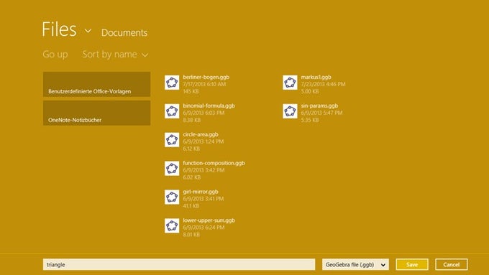489x275 pixels.
Task: Select the girl-mirror.ggb file name
Action: click(201, 192)
